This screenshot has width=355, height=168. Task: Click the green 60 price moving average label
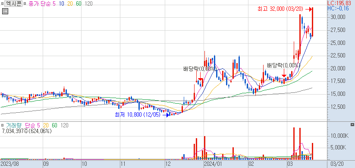79,3
